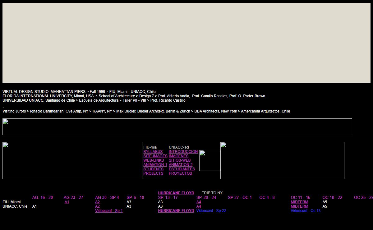Click the AG 30 - SP 4 date heading

click(107, 197)
